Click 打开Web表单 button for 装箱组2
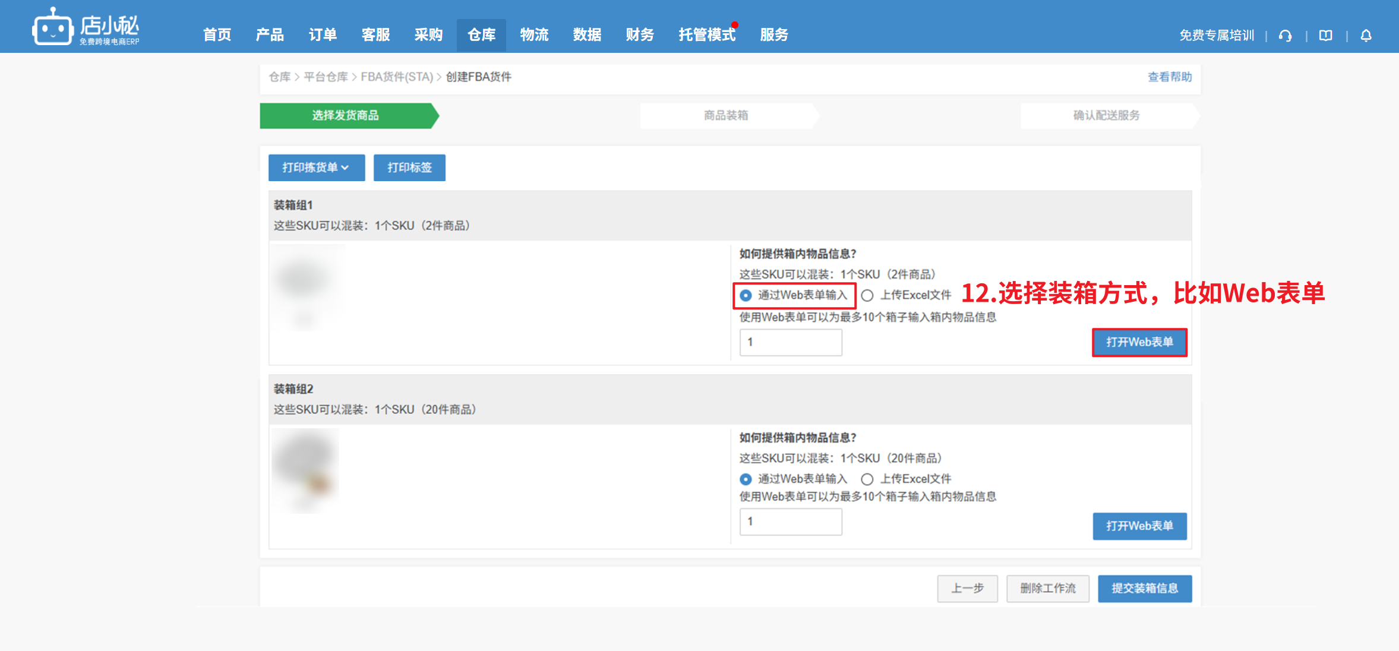 point(1139,526)
